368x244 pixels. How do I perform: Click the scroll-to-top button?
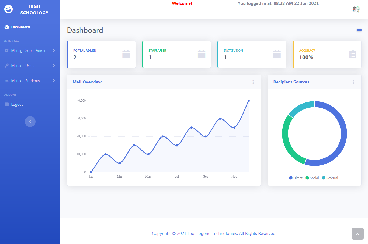coord(357,234)
